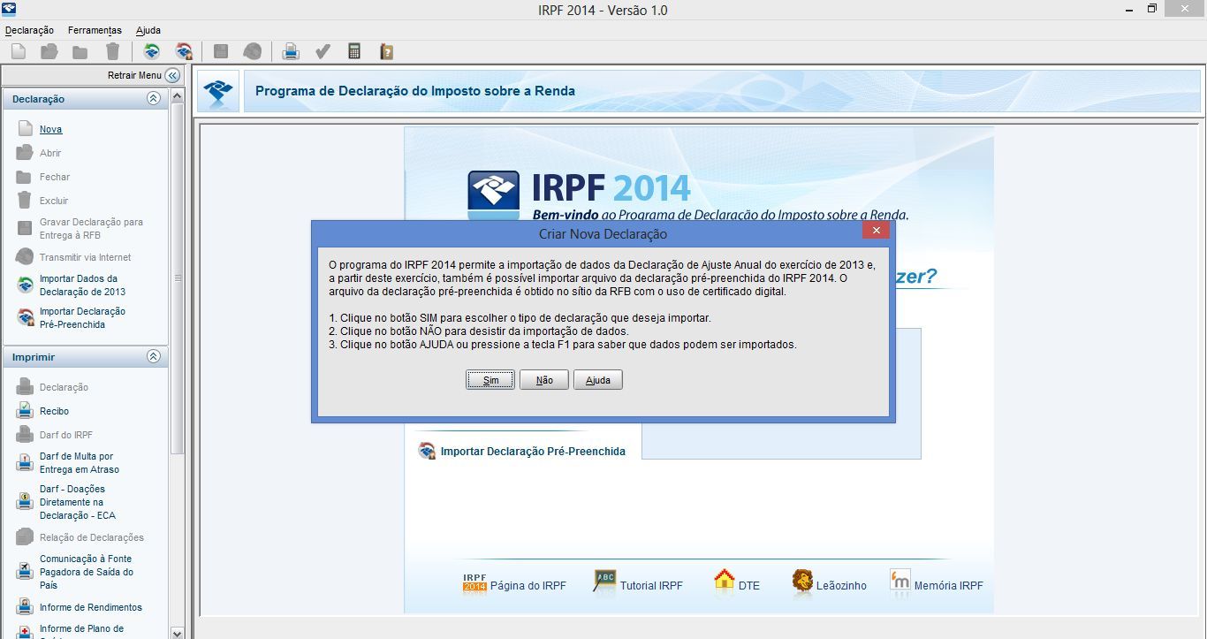Viewport: 1207px width, 639px height.
Task: Select Importar Dados da Declaração de 2013
Action: [82, 285]
